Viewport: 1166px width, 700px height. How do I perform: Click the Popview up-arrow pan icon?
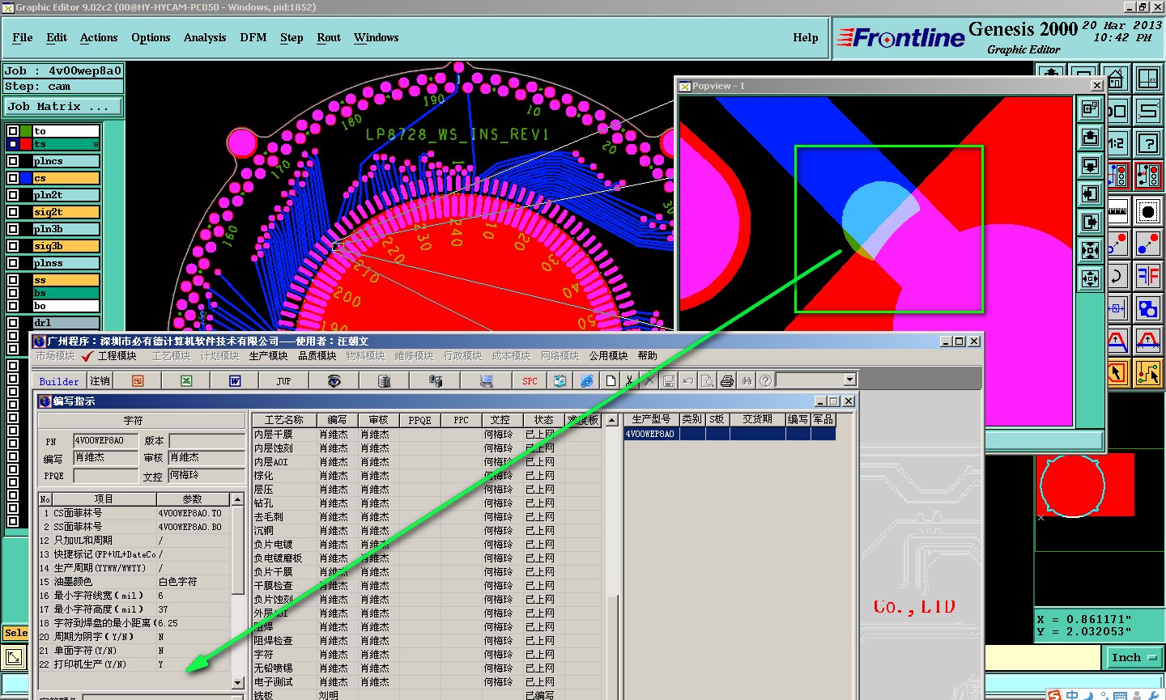click(x=1090, y=138)
